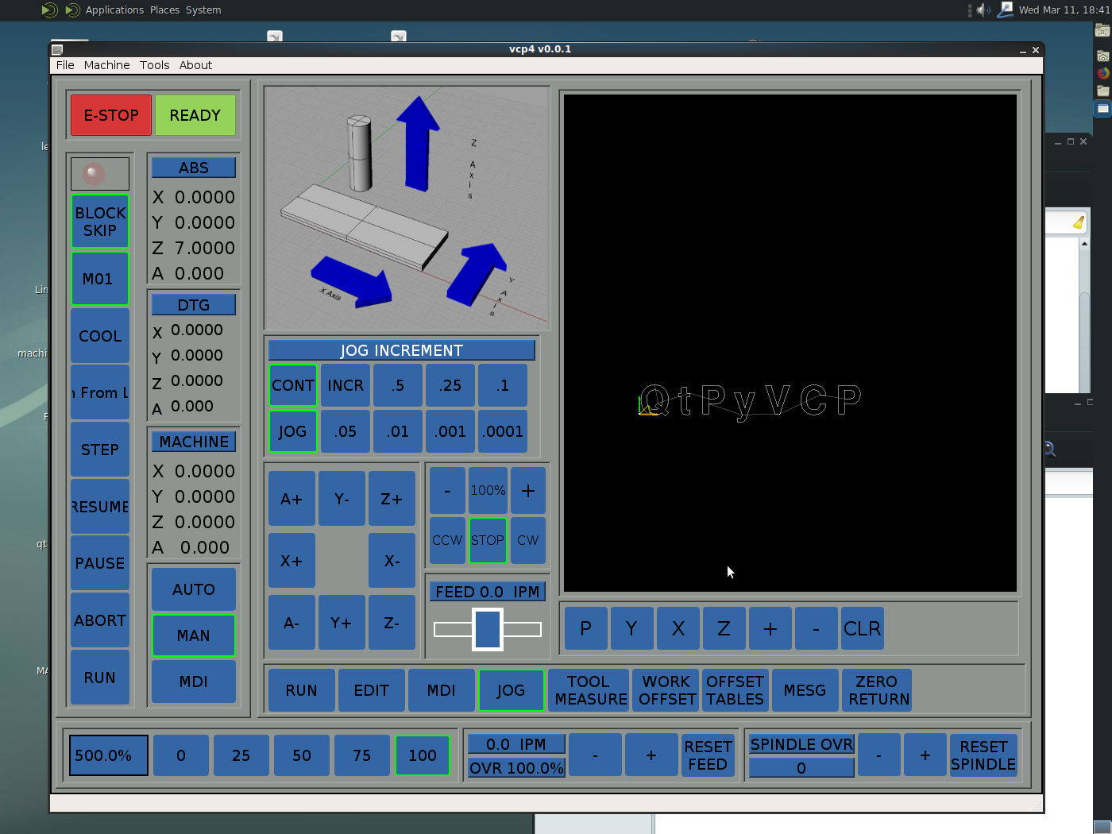Switch to the JOG tab
The height and width of the screenshot is (834, 1112).
point(512,690)
